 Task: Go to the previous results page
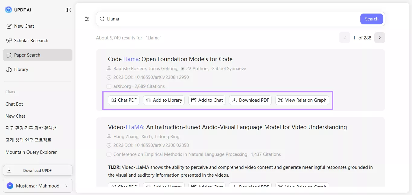345,38
